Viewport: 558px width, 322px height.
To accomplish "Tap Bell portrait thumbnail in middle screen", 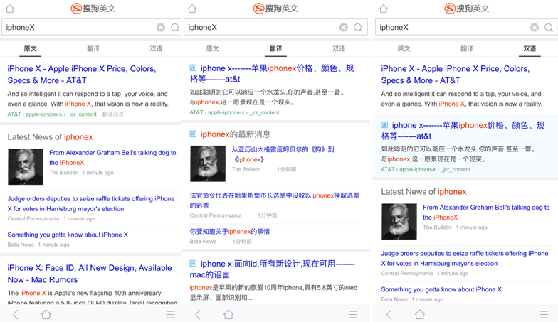I will click(208, 163).
